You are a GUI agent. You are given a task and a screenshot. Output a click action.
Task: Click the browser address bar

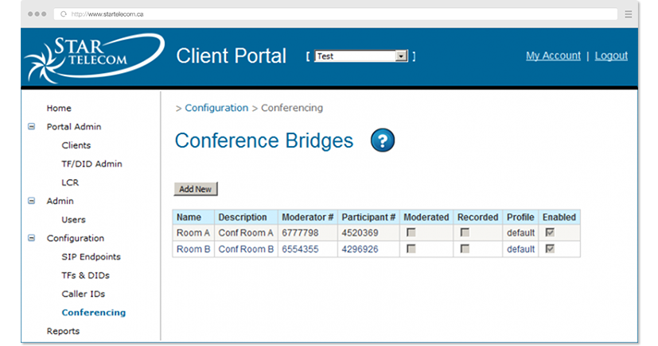(x=334, y=14)
